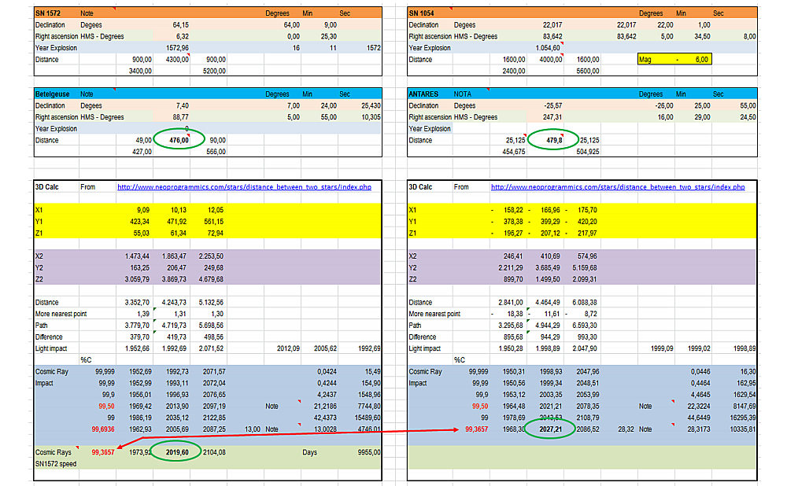The image size is (787, 486).
Task: Select the SN 1054 header cell
Action: coord(423,13)
